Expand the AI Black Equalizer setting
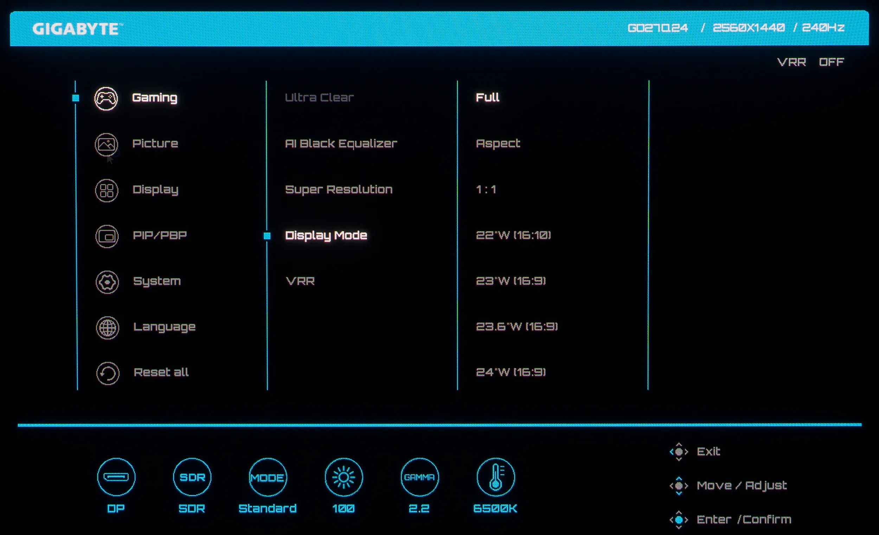The height and width of the screenshot is (535, 879). (341, 143)
